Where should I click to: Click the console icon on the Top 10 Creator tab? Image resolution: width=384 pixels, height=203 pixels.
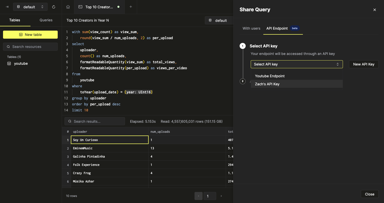click(x=81, y=7)
